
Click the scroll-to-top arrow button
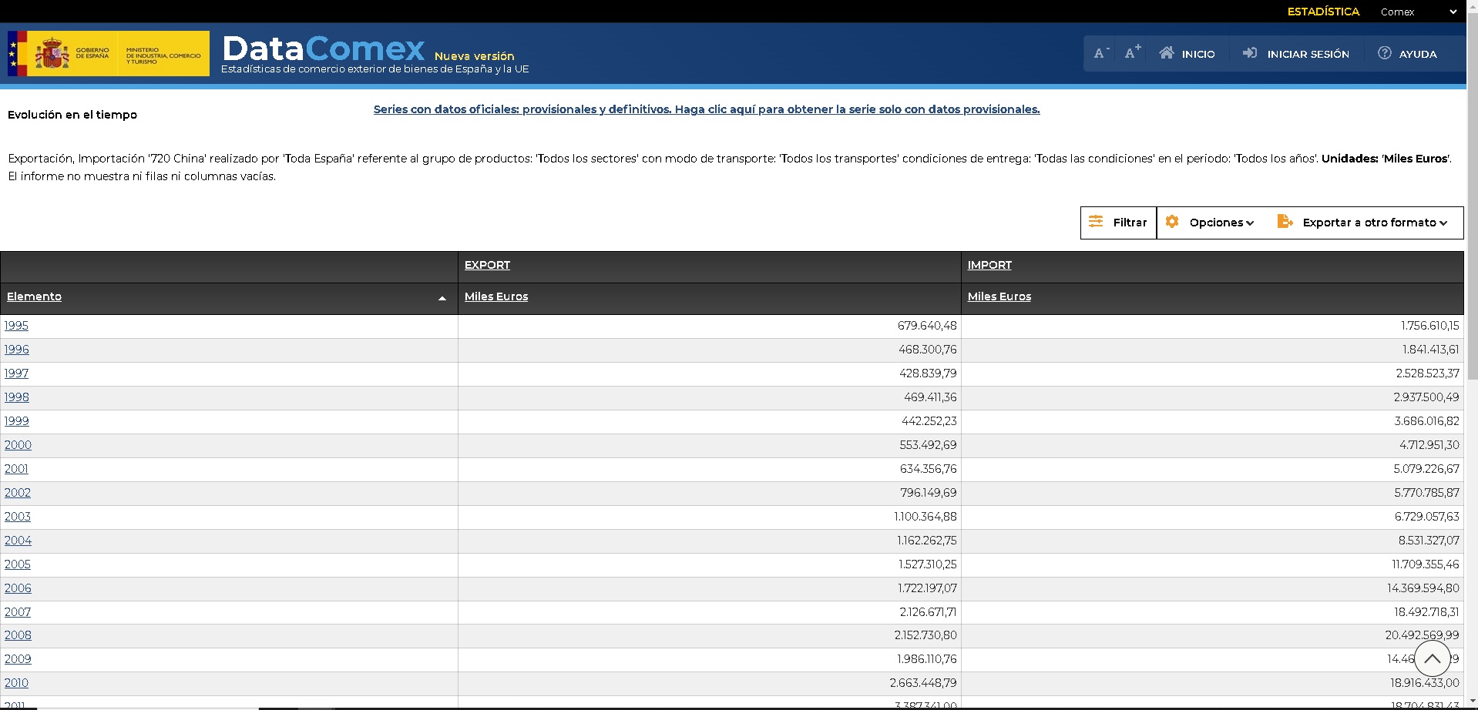[1432, 658]
